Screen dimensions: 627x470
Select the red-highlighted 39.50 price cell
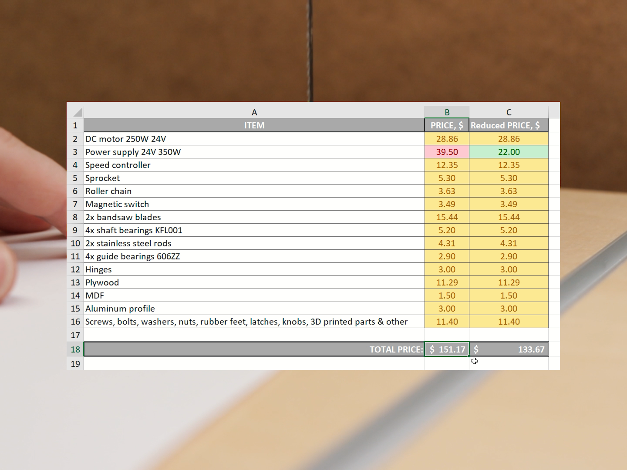pos(447,152)
